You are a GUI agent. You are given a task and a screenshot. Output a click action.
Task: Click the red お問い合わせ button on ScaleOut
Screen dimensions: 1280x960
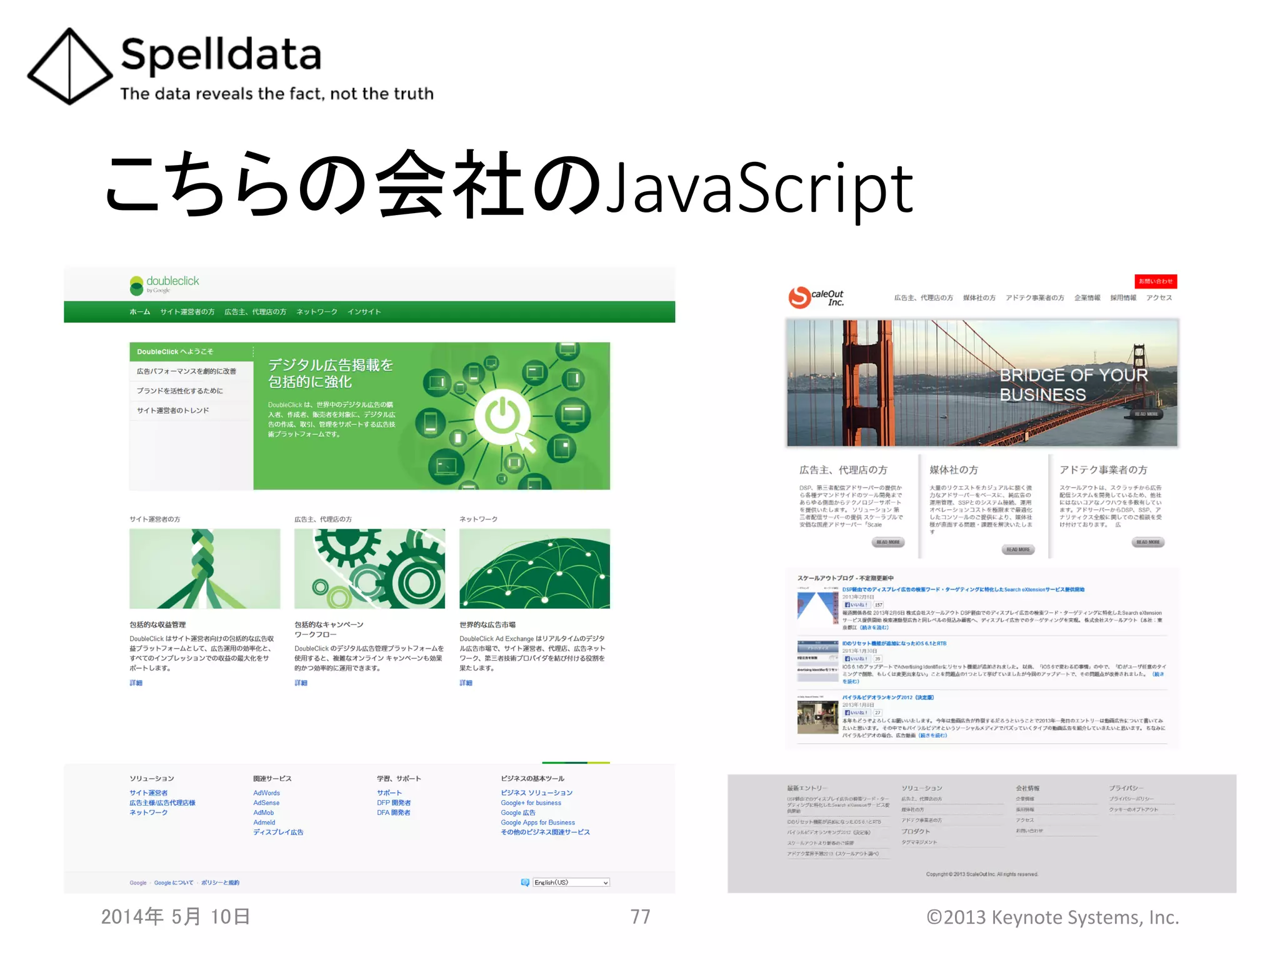click(1156, 281)
